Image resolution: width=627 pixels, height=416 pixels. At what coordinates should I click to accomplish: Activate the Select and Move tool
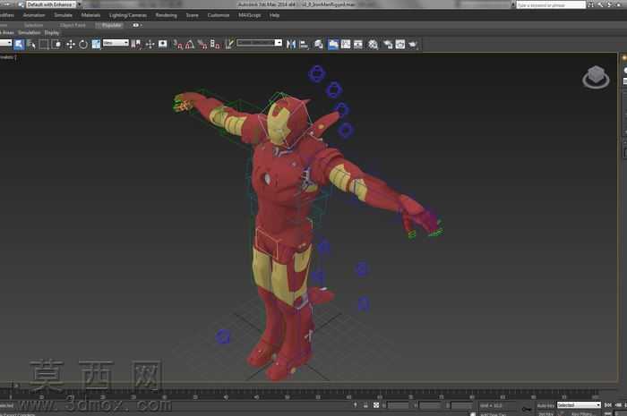(x=71, y=45)
